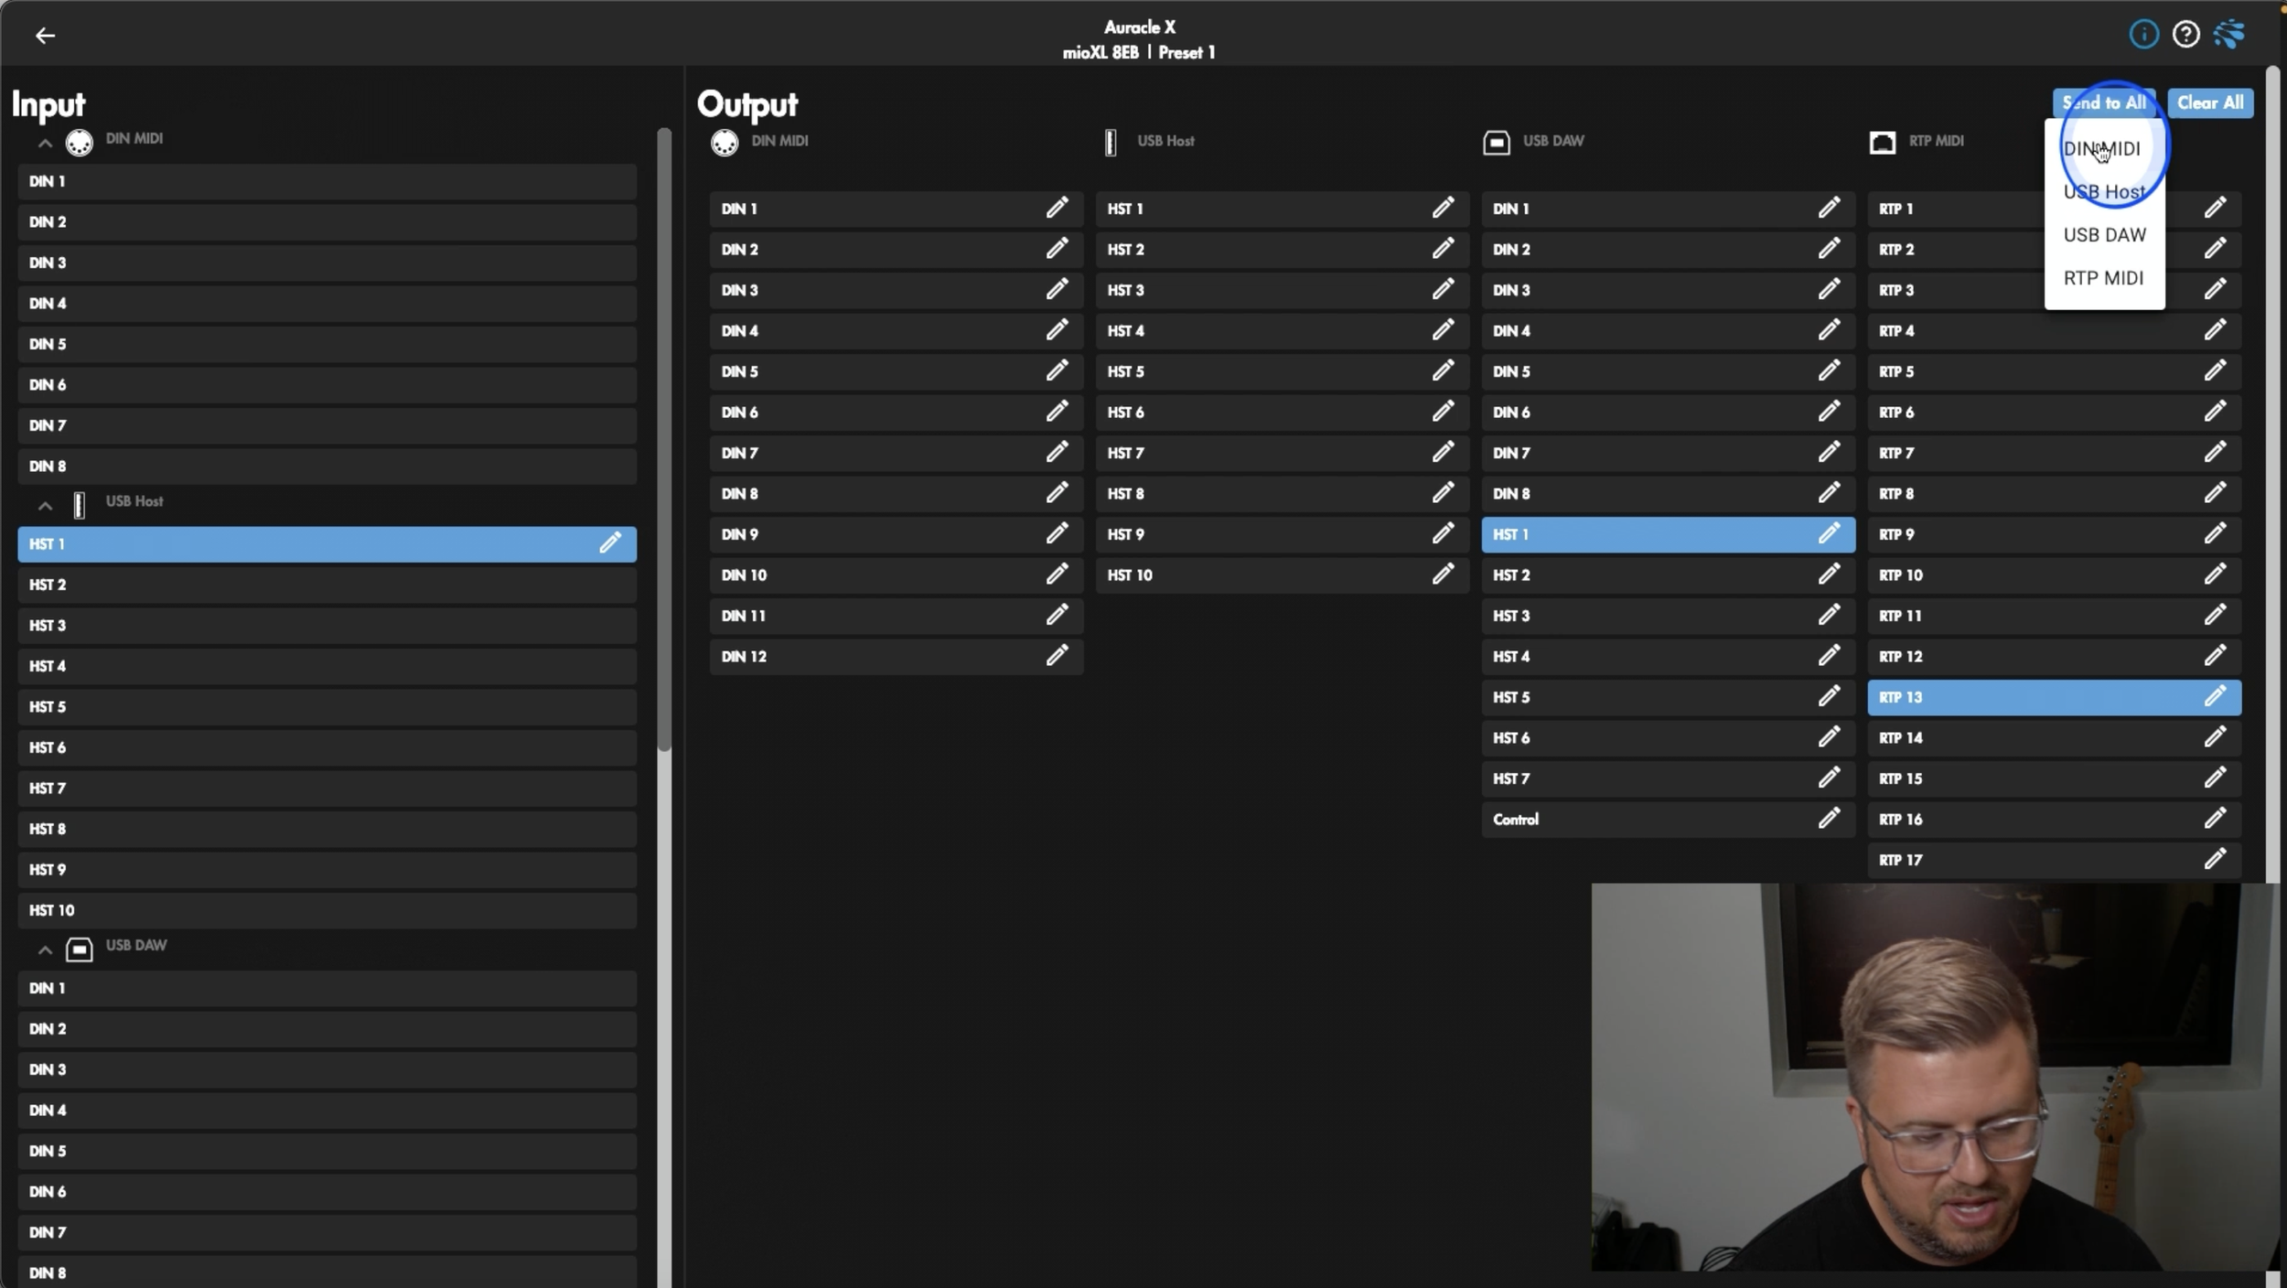Click the input list scrollbar

pyautogui.click(x=664, y=439)
